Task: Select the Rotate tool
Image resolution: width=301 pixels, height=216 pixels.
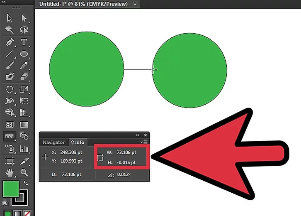Action: pos(10,89)
